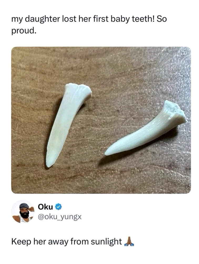Open the @oku_yungx handle link

pyautogui.click(x=60, y=217)
